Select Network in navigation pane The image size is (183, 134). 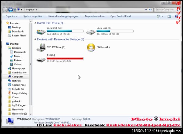pyautogui.click(x=16, y=81)
